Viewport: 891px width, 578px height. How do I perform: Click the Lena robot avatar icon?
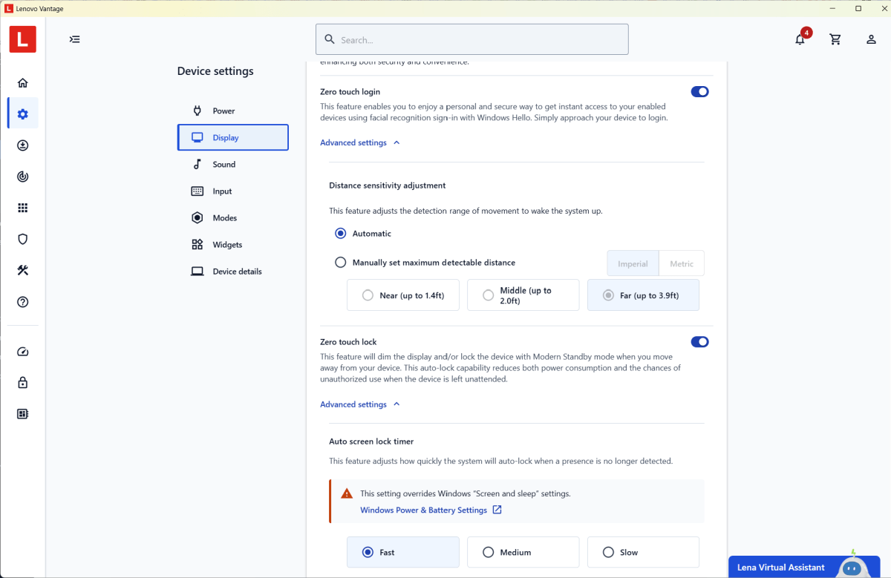(x=852, y=566)
